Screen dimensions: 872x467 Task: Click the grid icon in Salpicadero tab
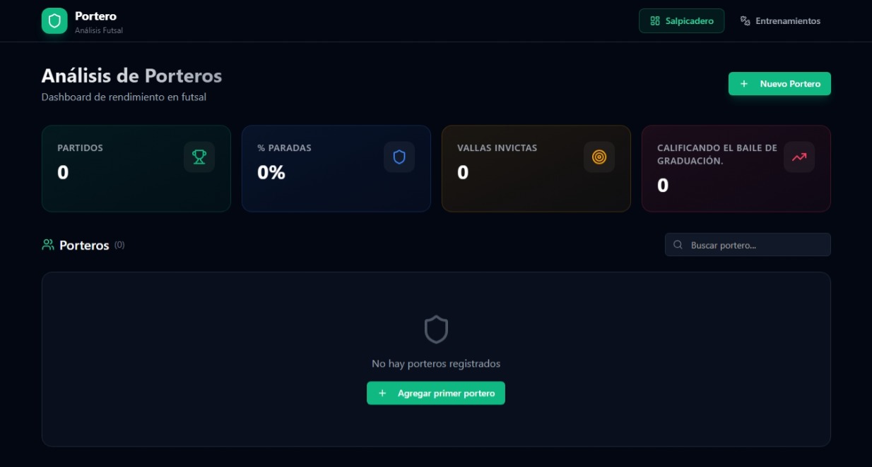coord(655,21)
